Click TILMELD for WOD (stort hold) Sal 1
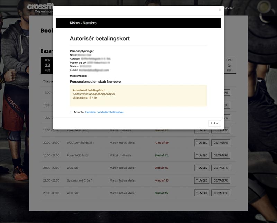Viewport: 277px width, 223px height. pos(202,143)
